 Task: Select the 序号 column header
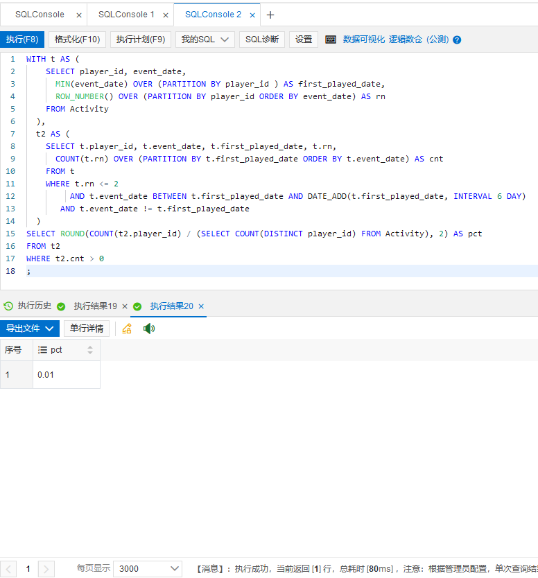tap(16, 350)
